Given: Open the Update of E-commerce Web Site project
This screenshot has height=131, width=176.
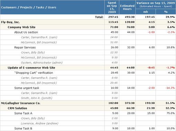Looking at the screenshot, I should coord(31,68).
